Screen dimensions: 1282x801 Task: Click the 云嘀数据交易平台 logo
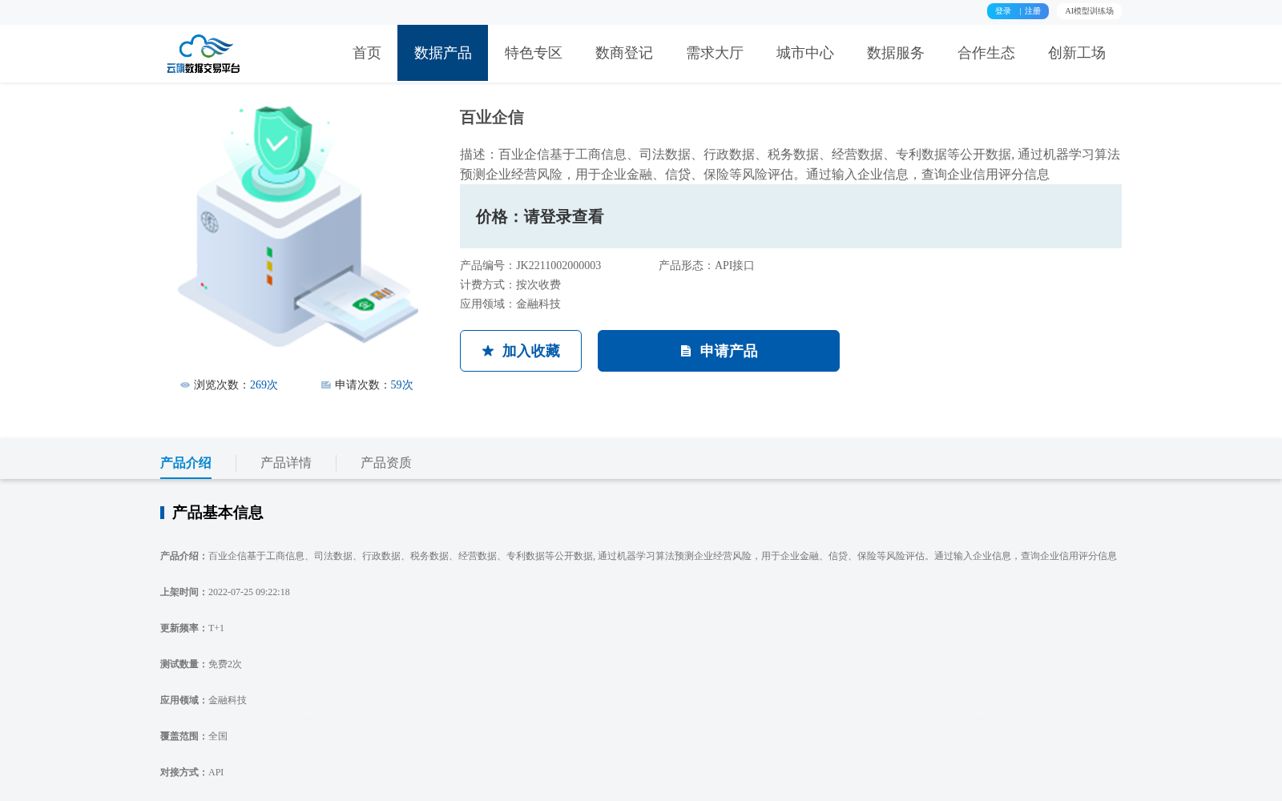pyautogui.click(x=204, y=54)
